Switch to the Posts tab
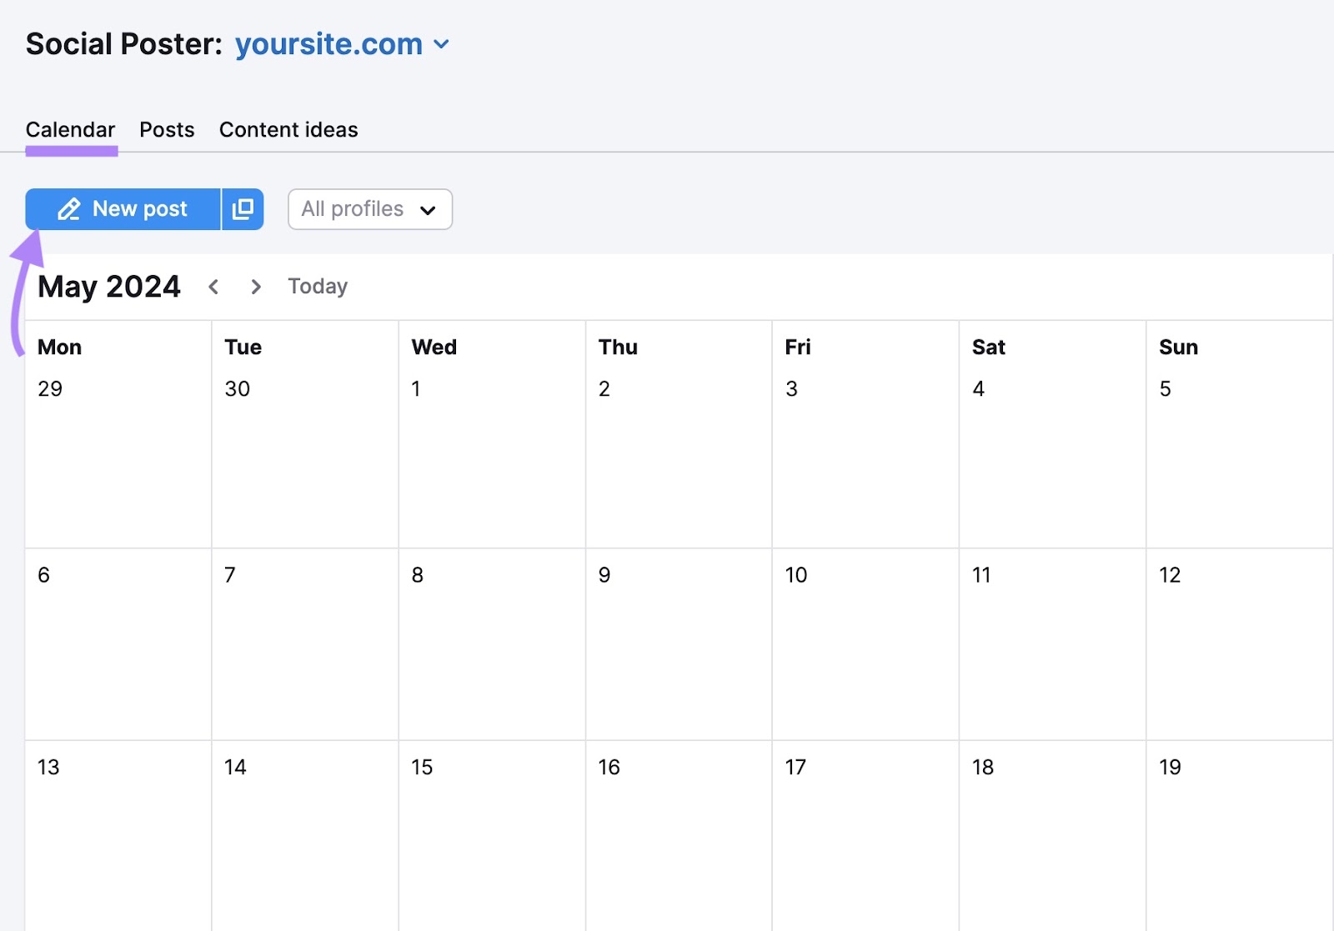 (167, 129)
